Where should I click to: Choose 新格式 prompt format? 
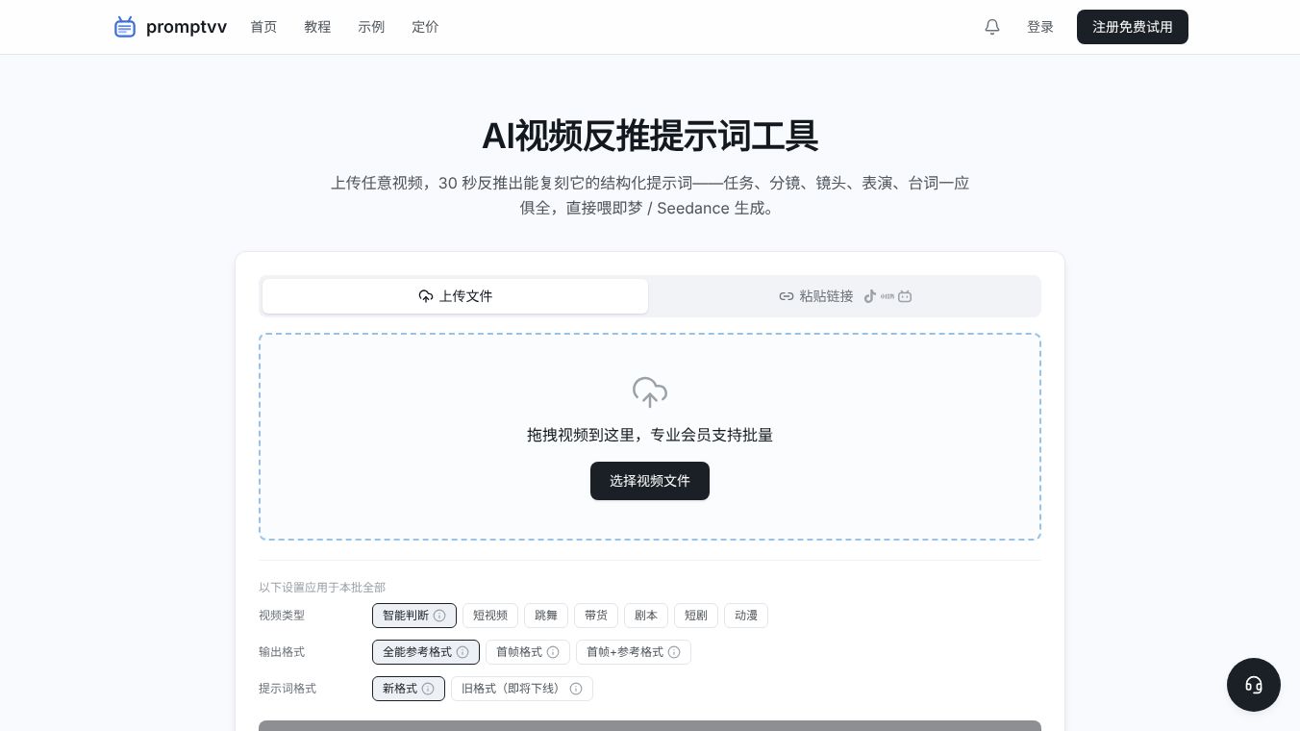pos(409,689)
